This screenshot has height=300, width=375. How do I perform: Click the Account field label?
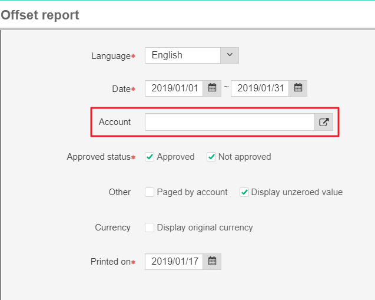pyautogui.click(x=115, y=122)
